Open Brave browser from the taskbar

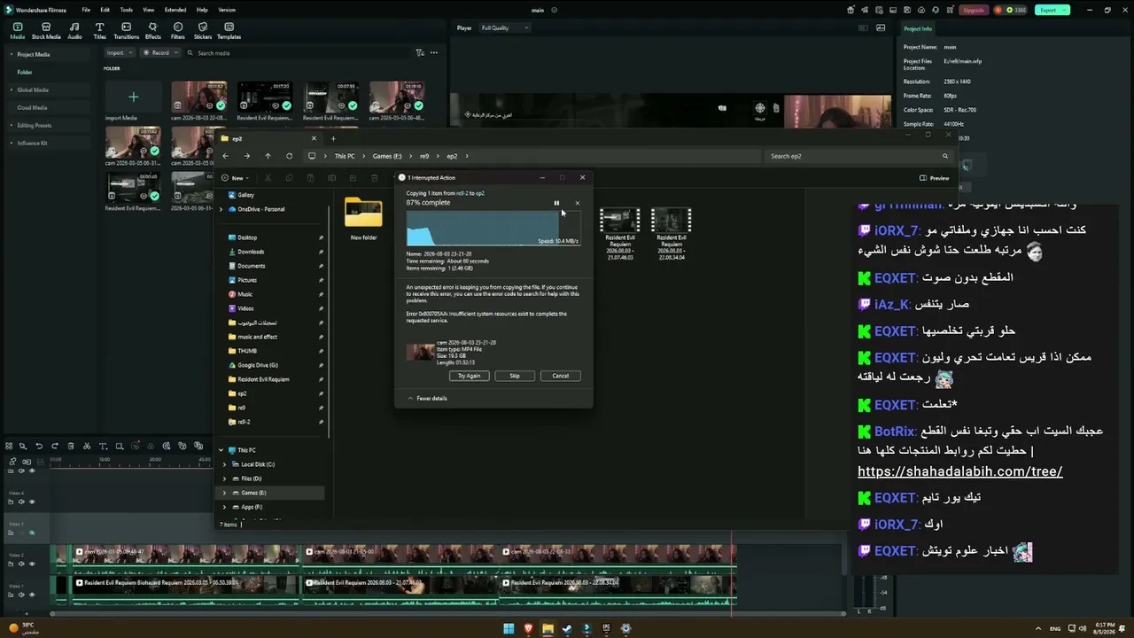(528, 629)
